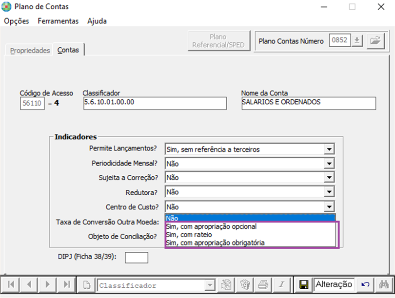Select 'Não' in the open list
The width and height of the screenshot is (395, 298).
[250, 218]
